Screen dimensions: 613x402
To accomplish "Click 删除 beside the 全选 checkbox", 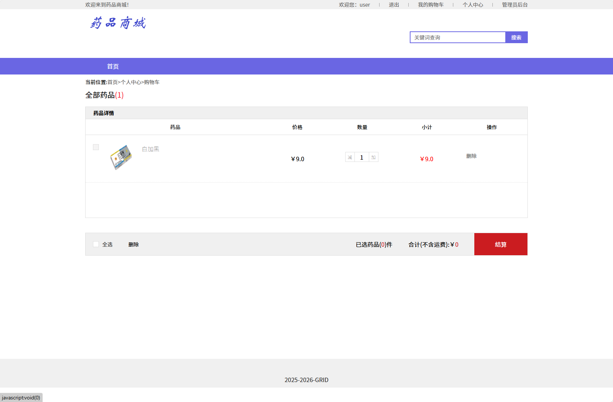I will (134, 245).
